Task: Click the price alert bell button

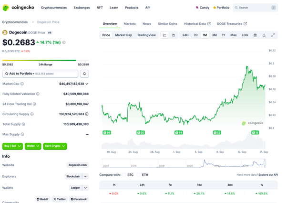Action: 84,74
